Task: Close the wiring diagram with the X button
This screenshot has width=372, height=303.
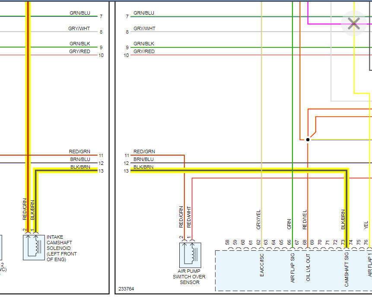Action: pos(354,23)
